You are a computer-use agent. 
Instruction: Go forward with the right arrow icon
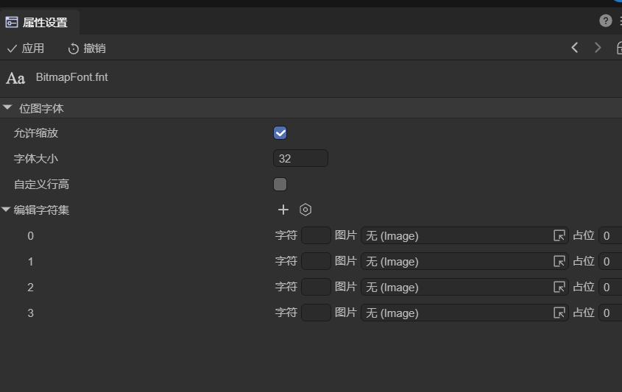click(598, 48)
